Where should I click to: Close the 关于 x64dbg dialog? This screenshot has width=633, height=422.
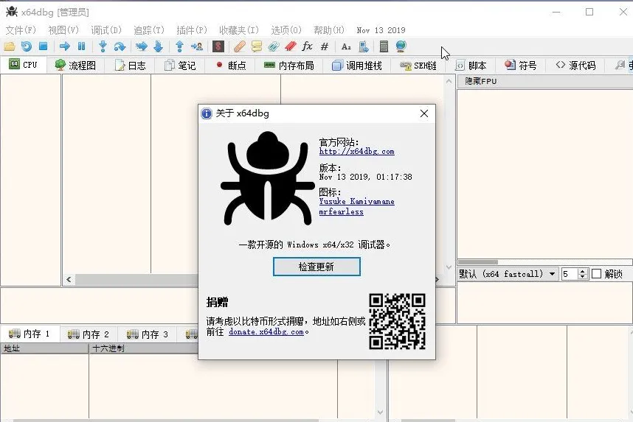click(424, 113)
